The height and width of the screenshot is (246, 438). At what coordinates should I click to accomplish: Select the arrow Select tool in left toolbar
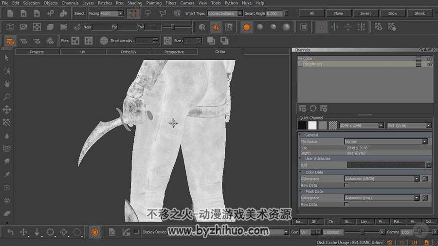7,58
